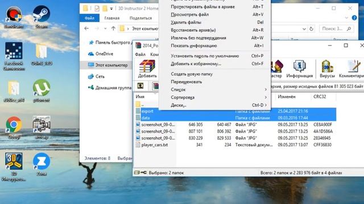Expand Диски submenu
364x204 pixels.
point(215,105)
